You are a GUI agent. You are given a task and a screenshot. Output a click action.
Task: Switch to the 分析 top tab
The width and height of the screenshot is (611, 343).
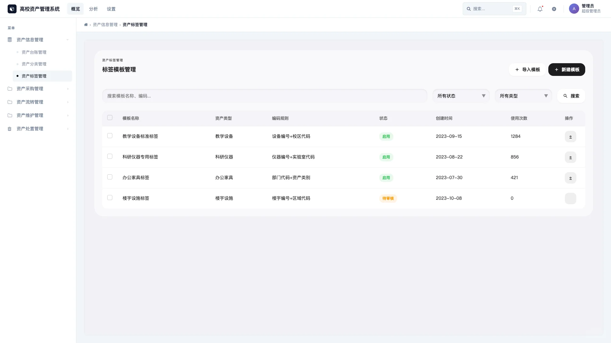pyautogui.click(x=93, y=9)
